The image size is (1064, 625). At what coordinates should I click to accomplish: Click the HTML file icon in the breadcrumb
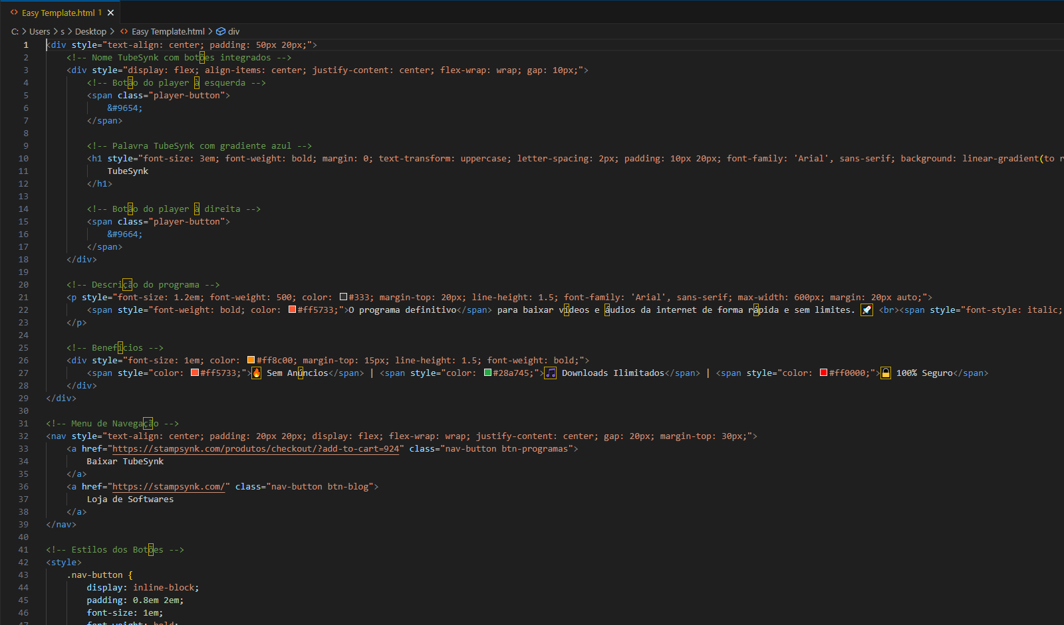click(x=124, y=31)
